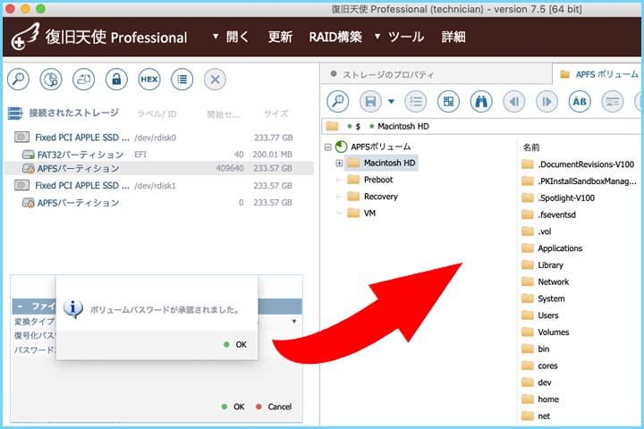
Task: Open .PKInstallSandboxManag... folder
Action: (579, 181)
